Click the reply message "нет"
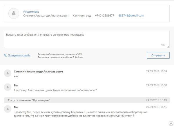Screen dimensions: 174x126 click(x=16, y=76)
